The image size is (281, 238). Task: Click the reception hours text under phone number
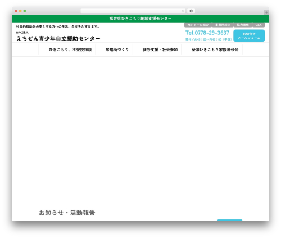[x=209, y=39]
